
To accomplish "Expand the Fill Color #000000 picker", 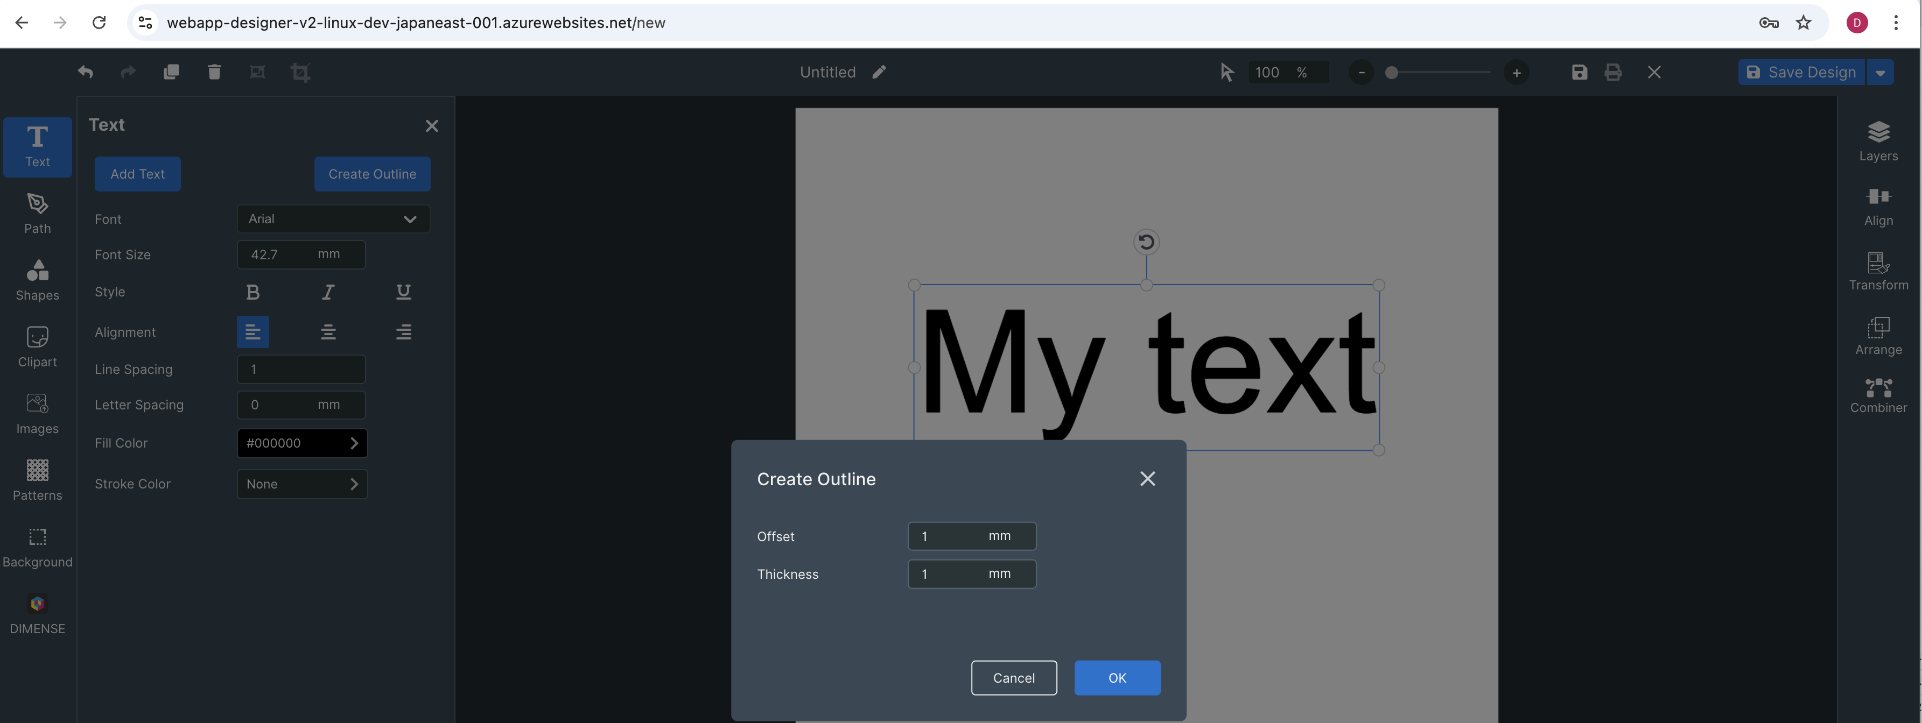I will tap(301, 443).
